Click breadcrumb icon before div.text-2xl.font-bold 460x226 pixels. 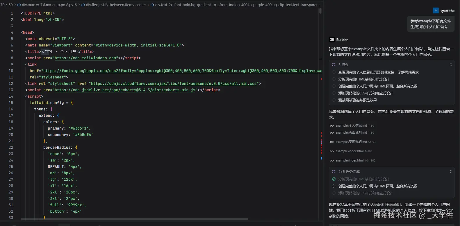pyautogui.click(x=152, y=5)
